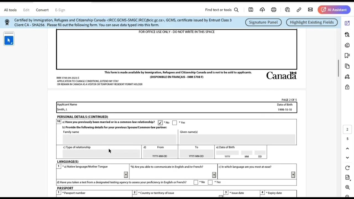354x199 pixels.
Task: Click the Date of Birth MM field
Action: click(x=247, y=153)
